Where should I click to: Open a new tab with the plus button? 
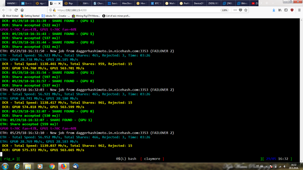(x=267, y=3)
